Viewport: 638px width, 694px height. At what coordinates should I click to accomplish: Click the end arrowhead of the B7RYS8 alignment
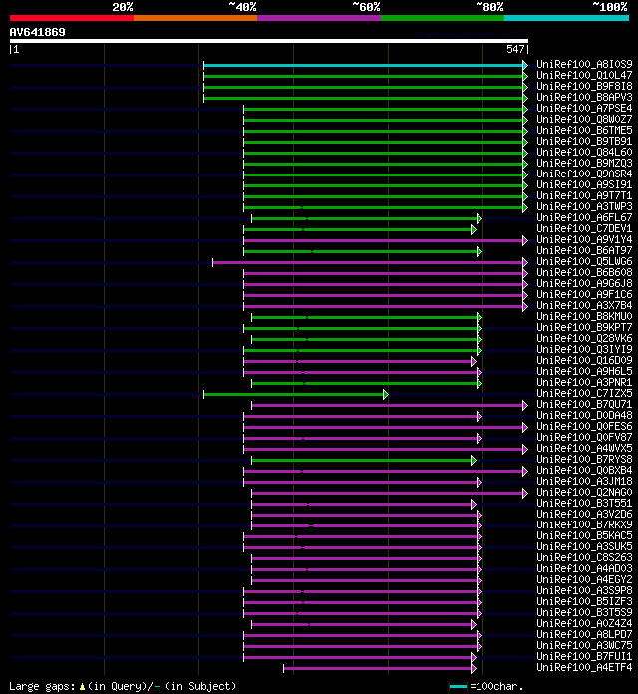point(474,460)
